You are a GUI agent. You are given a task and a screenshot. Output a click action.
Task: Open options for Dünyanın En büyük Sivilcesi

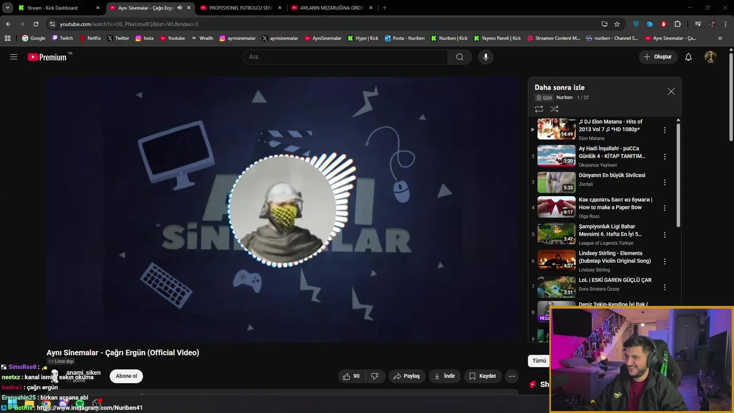pyautogui.click(x=665, y=182)
